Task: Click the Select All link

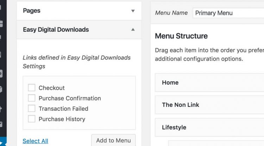Action: pyautogui.click(x=35, y=141)
